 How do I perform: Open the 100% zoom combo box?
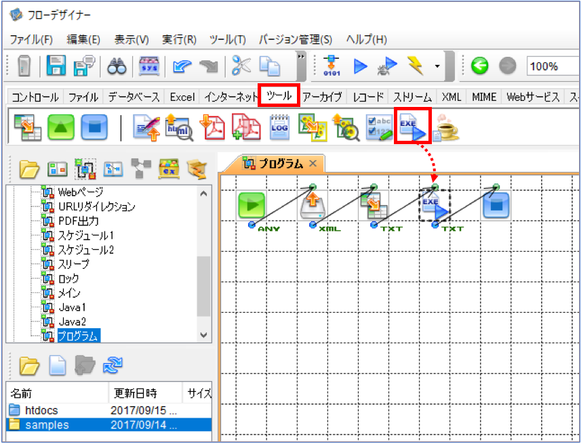coord(553,66)
